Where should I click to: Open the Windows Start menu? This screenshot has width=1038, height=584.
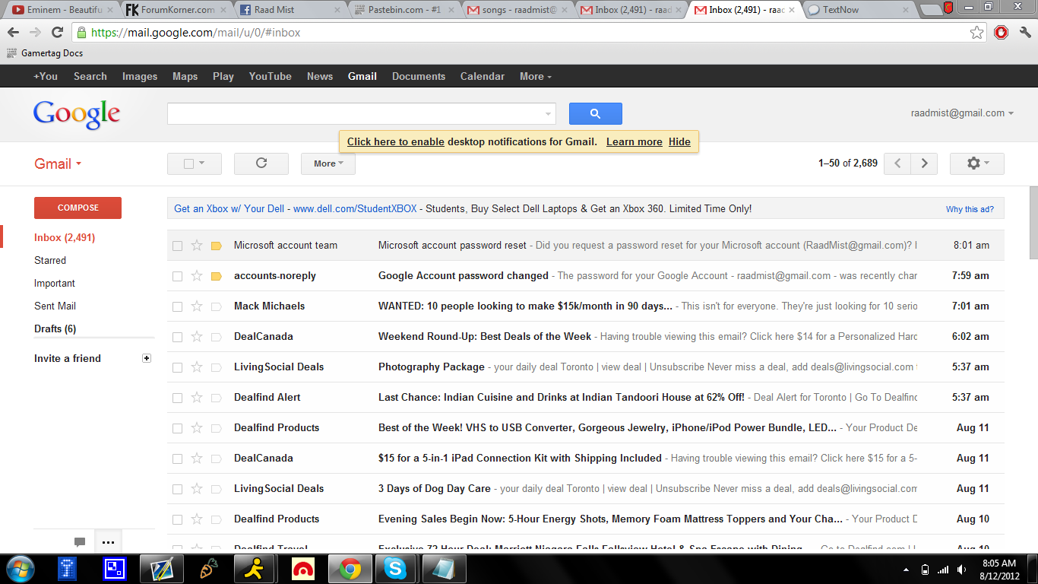pos(19,569)
